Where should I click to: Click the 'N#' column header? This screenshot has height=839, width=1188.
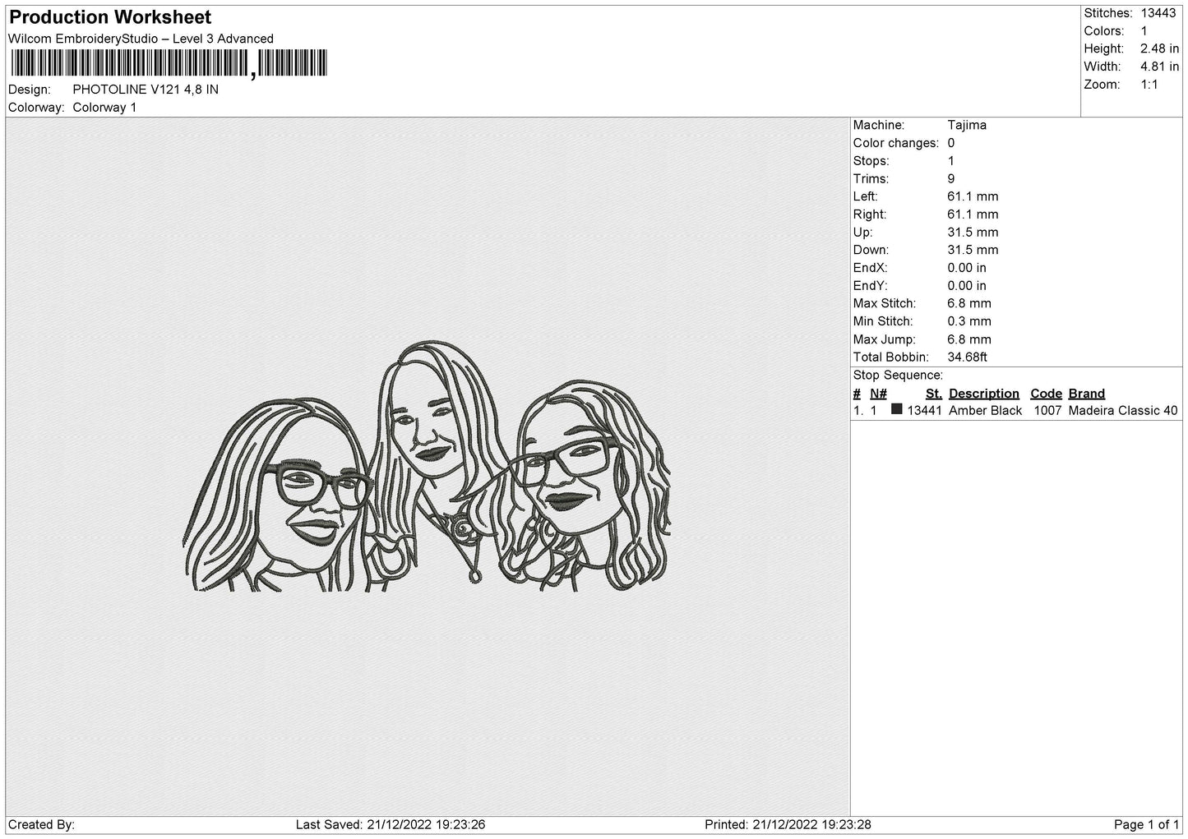878,394
